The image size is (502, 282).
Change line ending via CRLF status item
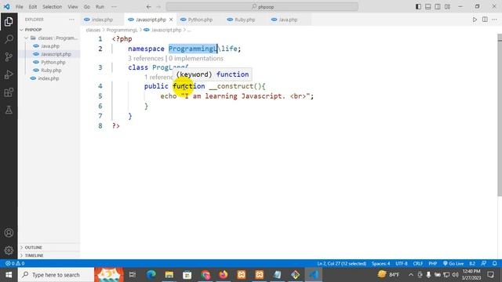click(418, 263)
